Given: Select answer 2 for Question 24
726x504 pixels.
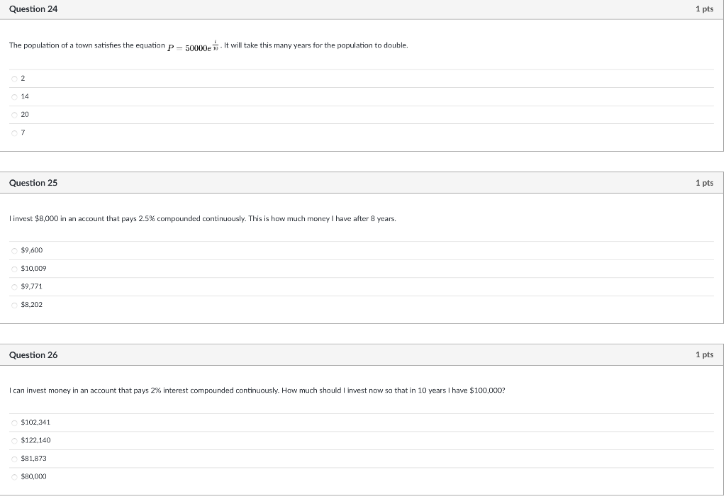Looking at the screenshot, I should click(14, 79).
